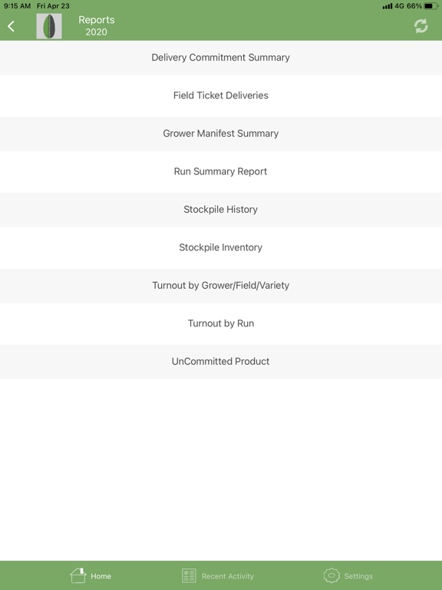Tap the Home house icon
The width and height of the screenshot is (442, 590).
78,575
